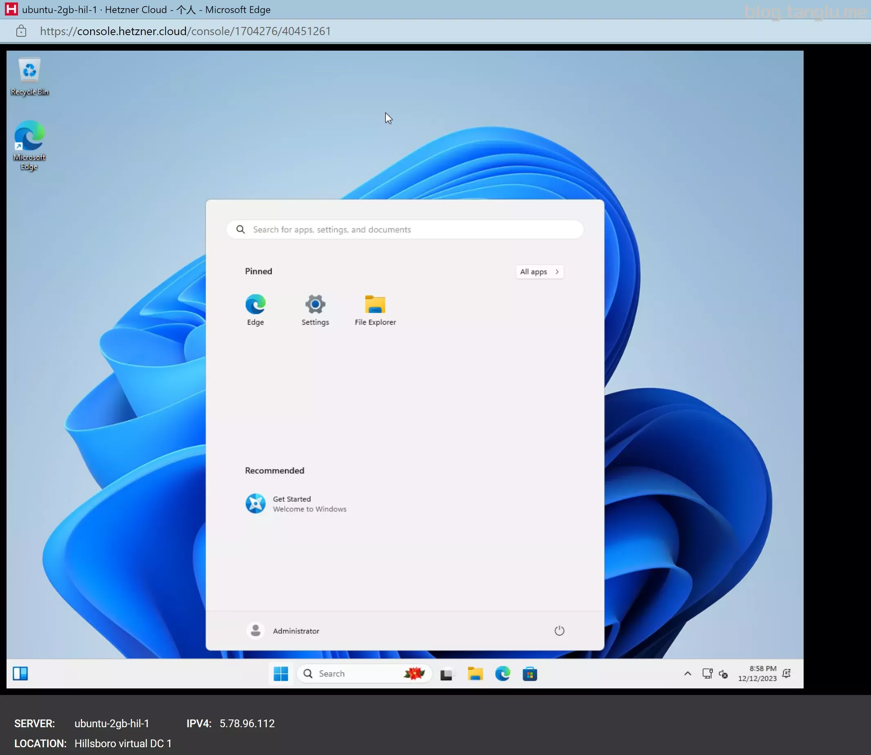The width and height of the screenshot is (871, 755).
Task: Click the Windows Start button
Action: (x=281, y=674)
